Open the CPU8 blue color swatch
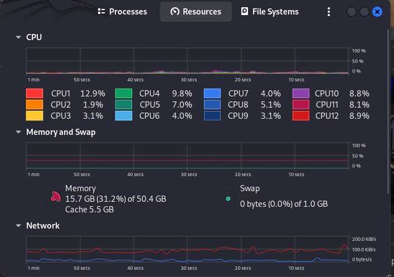Viewport: 394px width, 277px height. tap(212, 105)
